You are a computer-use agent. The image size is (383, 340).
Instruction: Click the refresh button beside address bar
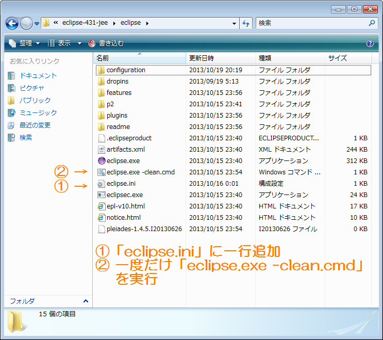246,23
